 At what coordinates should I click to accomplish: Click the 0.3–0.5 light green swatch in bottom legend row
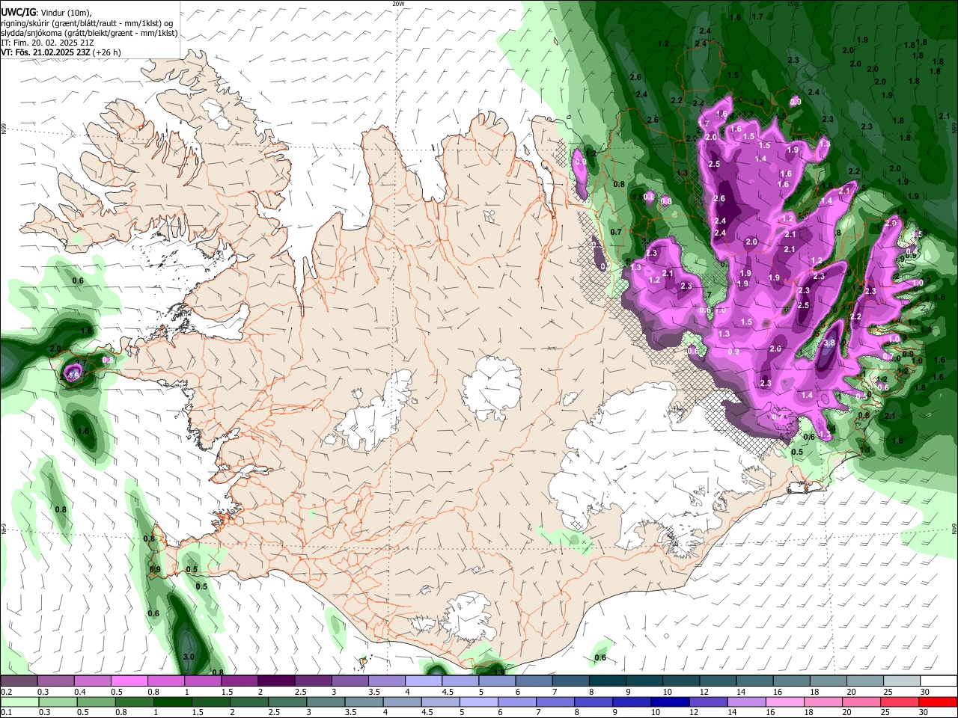tap(58, 702)
